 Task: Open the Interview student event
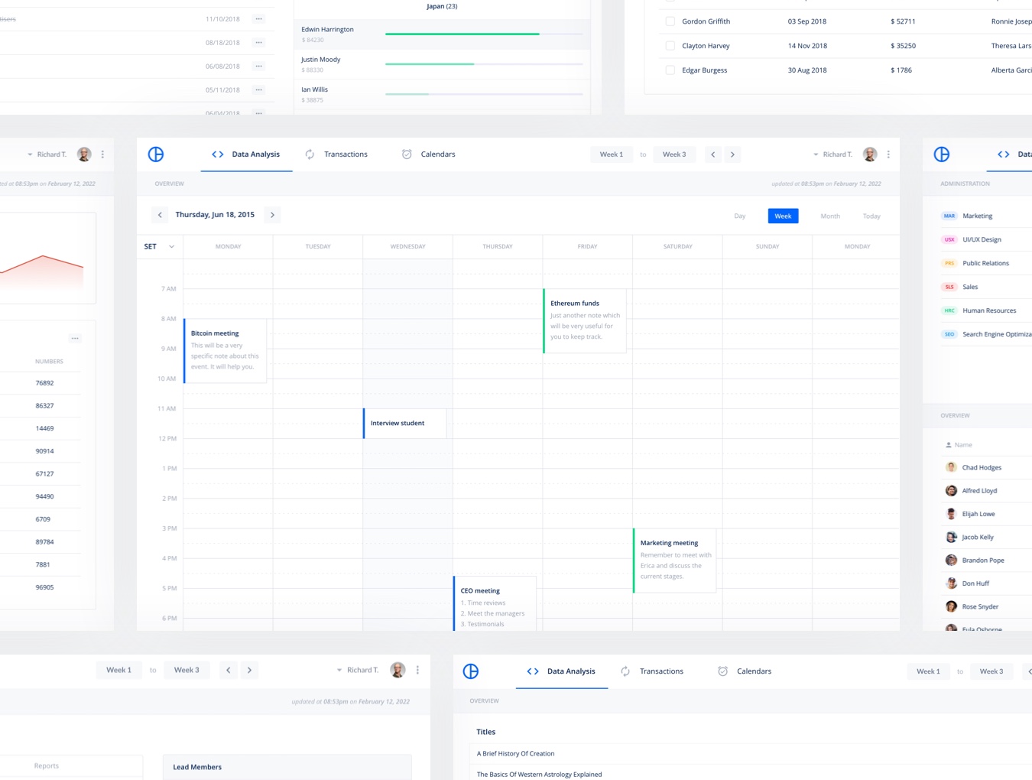click(x=405, y=423)
